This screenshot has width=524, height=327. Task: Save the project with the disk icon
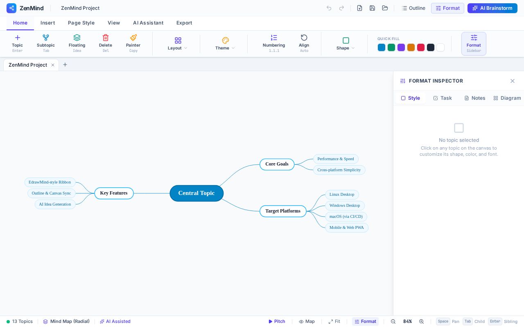coord(372,8)
